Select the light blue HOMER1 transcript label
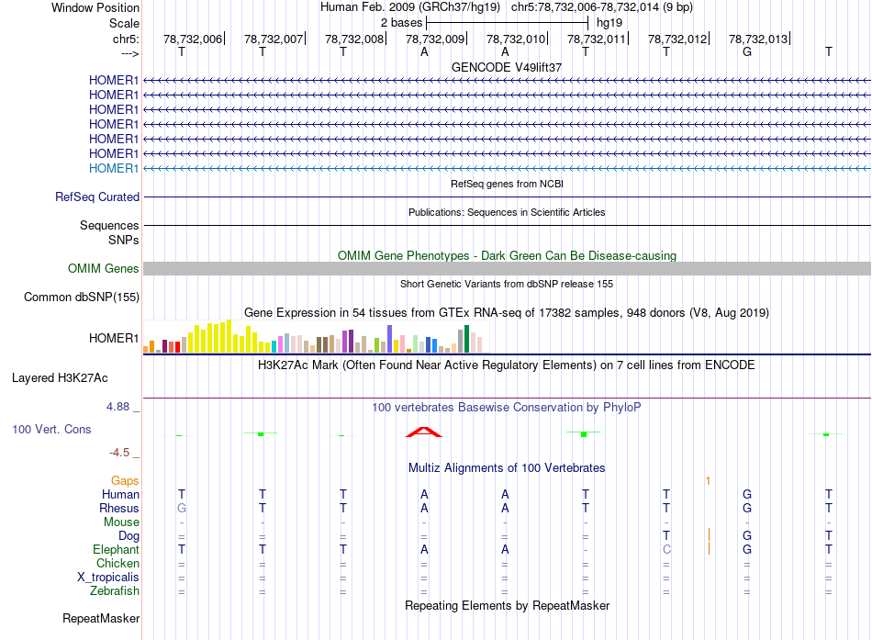872x640 pixels. [x=114, y=168]
